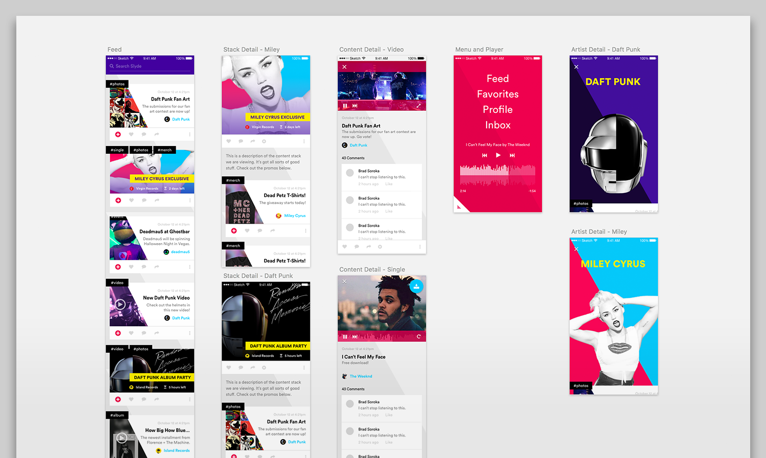Close the Content Detail - Single screen
This screenshot has width=766, height=458.
coord(344,281)
